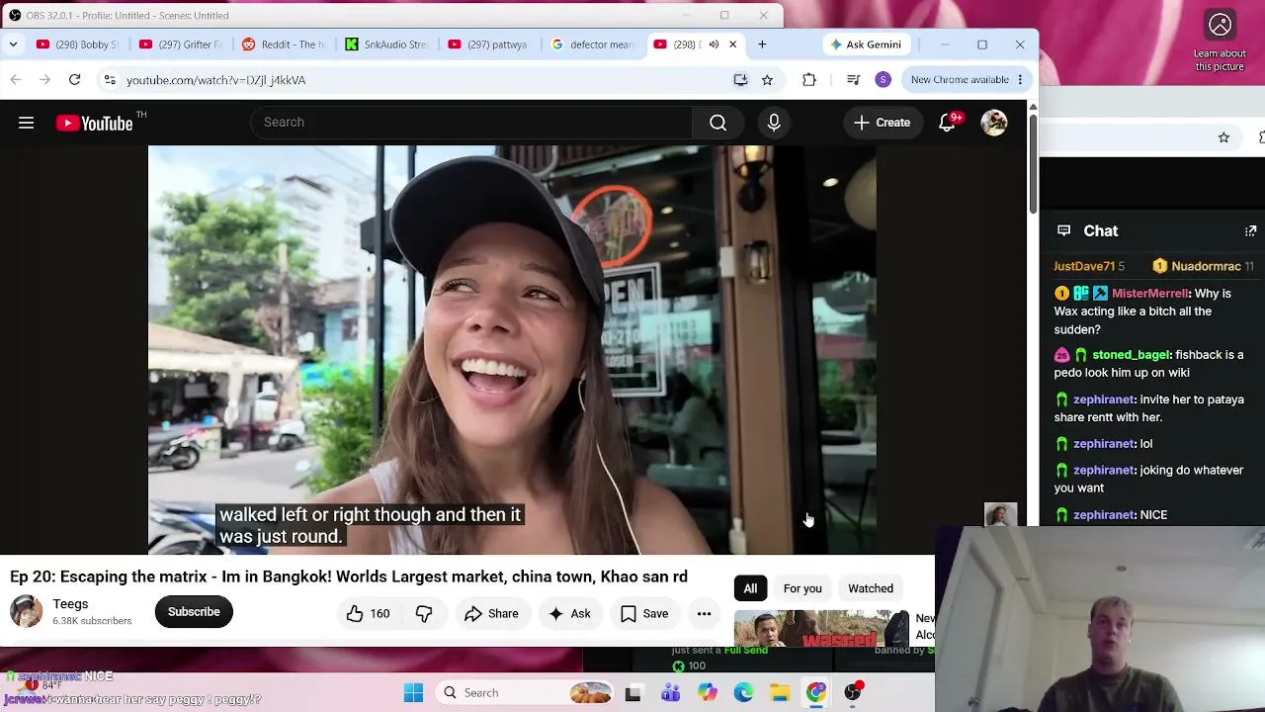This screenshot has height=712, width=1265.
Task: Start voice search with the microphone
Action: [x=774, y=123]
